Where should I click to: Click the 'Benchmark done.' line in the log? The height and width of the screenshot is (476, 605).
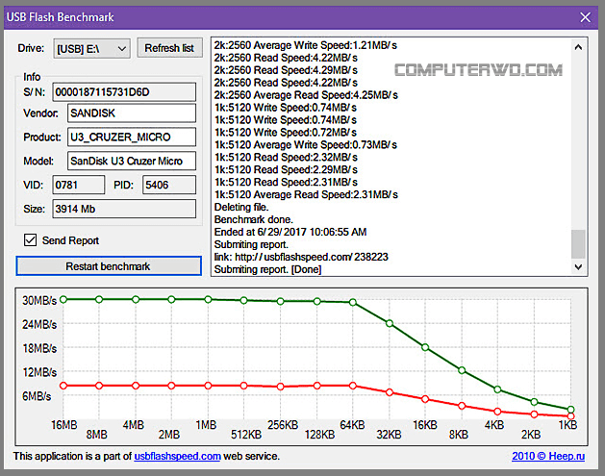(254, 218)
